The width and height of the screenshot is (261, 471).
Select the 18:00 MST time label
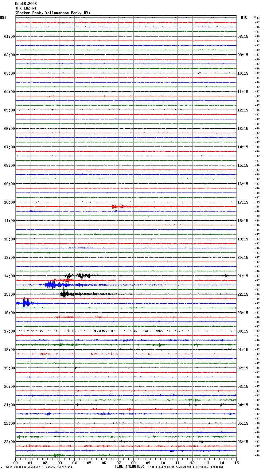coord(10,350)
